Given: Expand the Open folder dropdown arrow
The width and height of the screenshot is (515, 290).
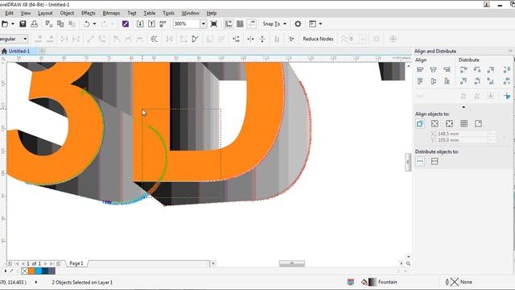Looking at the screenshot, I should [x=13, y=23].
